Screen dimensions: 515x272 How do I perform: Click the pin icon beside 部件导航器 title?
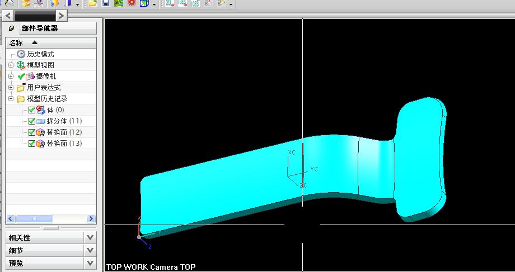click(x=11, y=28)
